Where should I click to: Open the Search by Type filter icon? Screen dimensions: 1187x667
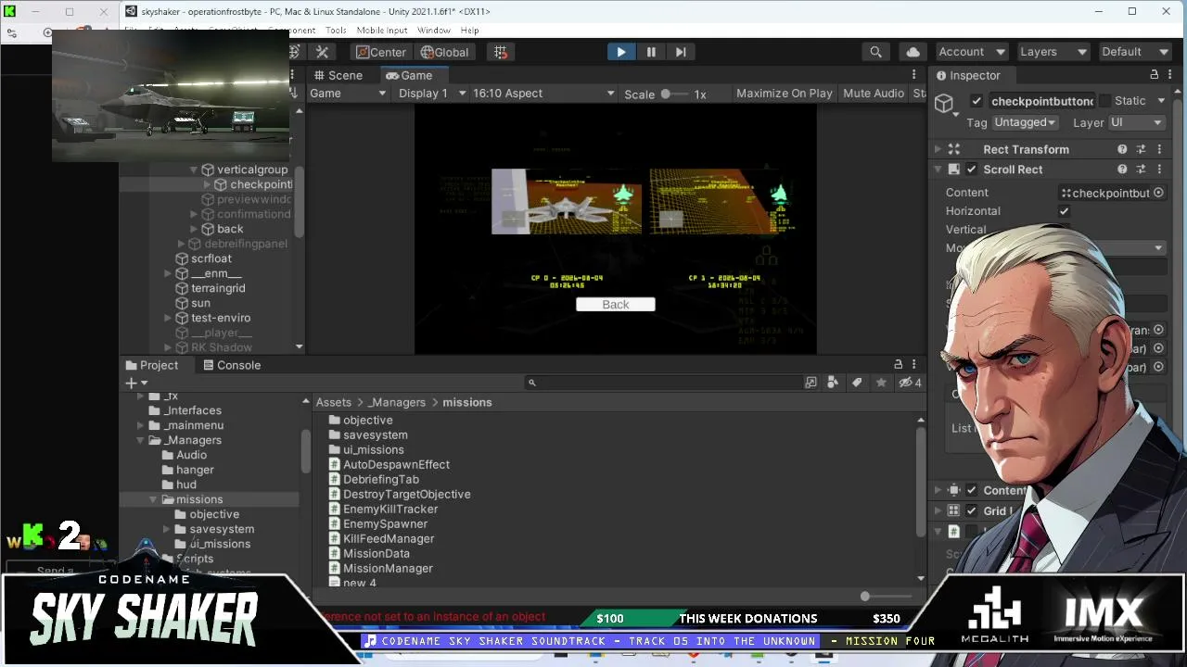pos(833,383)
